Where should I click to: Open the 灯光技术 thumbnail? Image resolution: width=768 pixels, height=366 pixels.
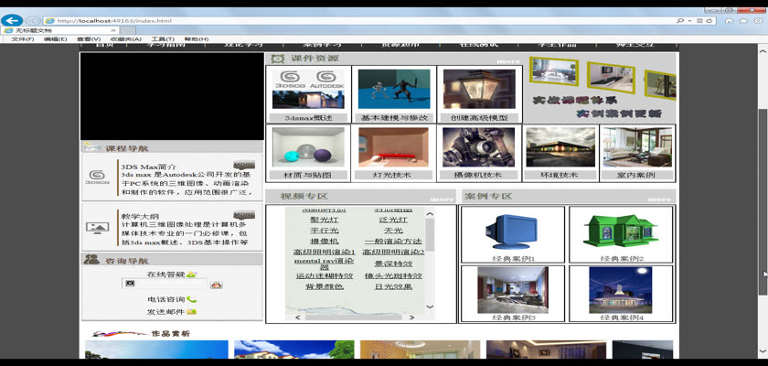point(394,147)
